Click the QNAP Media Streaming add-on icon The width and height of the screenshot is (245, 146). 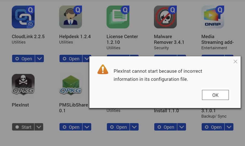point(213,17)
